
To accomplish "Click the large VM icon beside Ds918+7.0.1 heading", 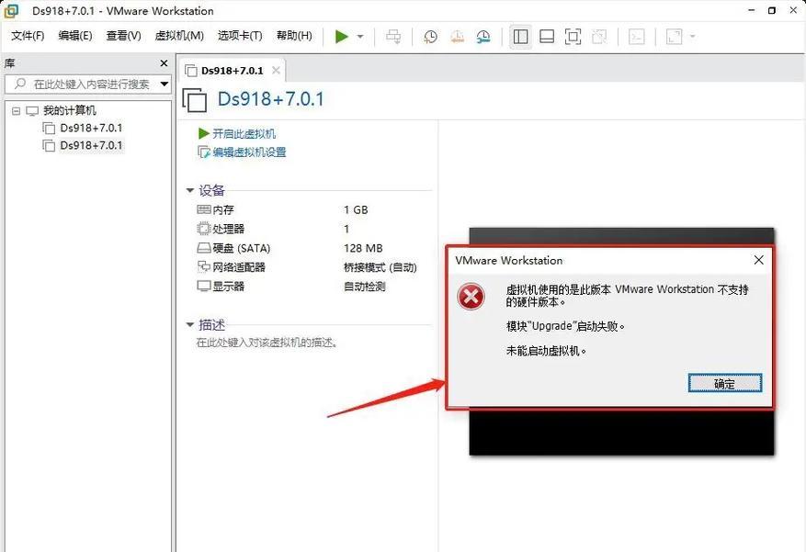I will [194, 99].
